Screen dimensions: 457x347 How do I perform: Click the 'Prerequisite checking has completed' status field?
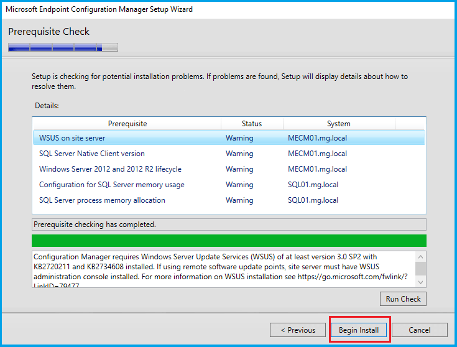(x=228, y=224)
